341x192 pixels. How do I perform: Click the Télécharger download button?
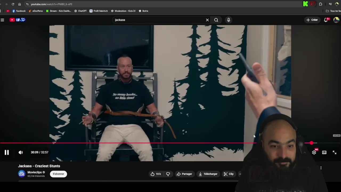[x=208, y=174]
